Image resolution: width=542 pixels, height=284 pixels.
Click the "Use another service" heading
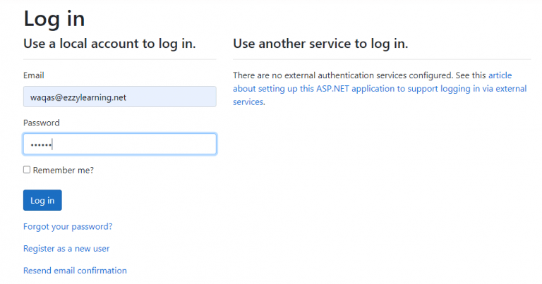pos(320,44)
